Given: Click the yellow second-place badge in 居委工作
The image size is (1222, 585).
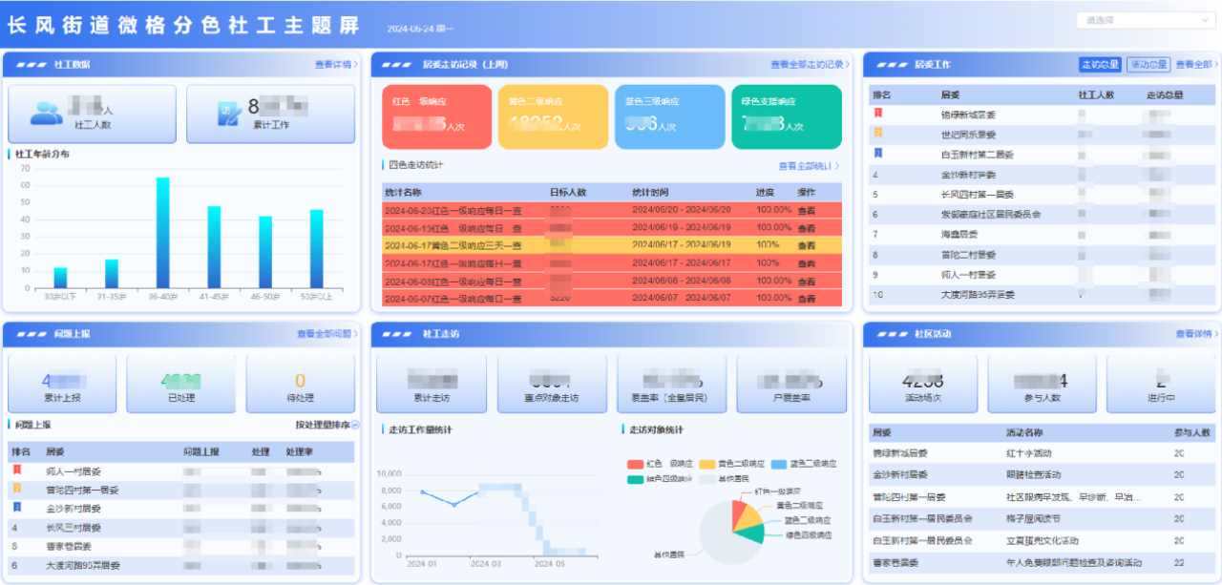Looking at the screenshot, I should (x=878, y=134).
